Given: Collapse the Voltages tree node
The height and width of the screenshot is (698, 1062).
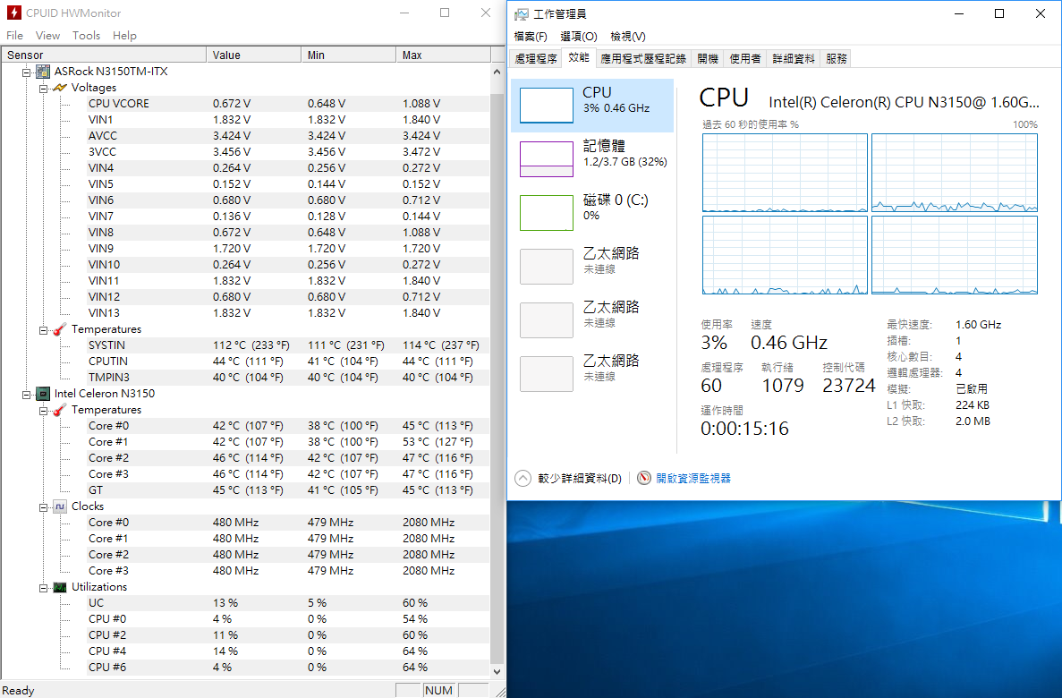Looking at the screenshot, I should [x=43, y=88].
